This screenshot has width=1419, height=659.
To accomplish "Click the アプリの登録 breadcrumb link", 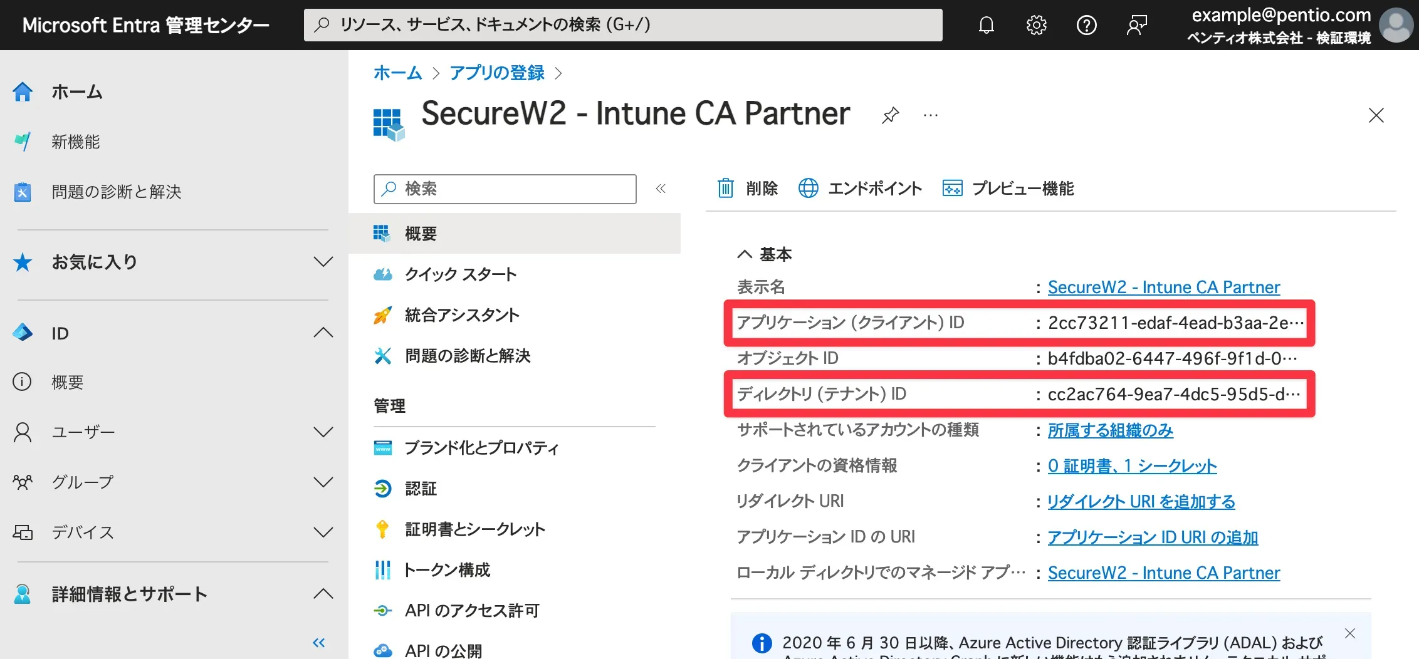I will (x=496, y=73).
